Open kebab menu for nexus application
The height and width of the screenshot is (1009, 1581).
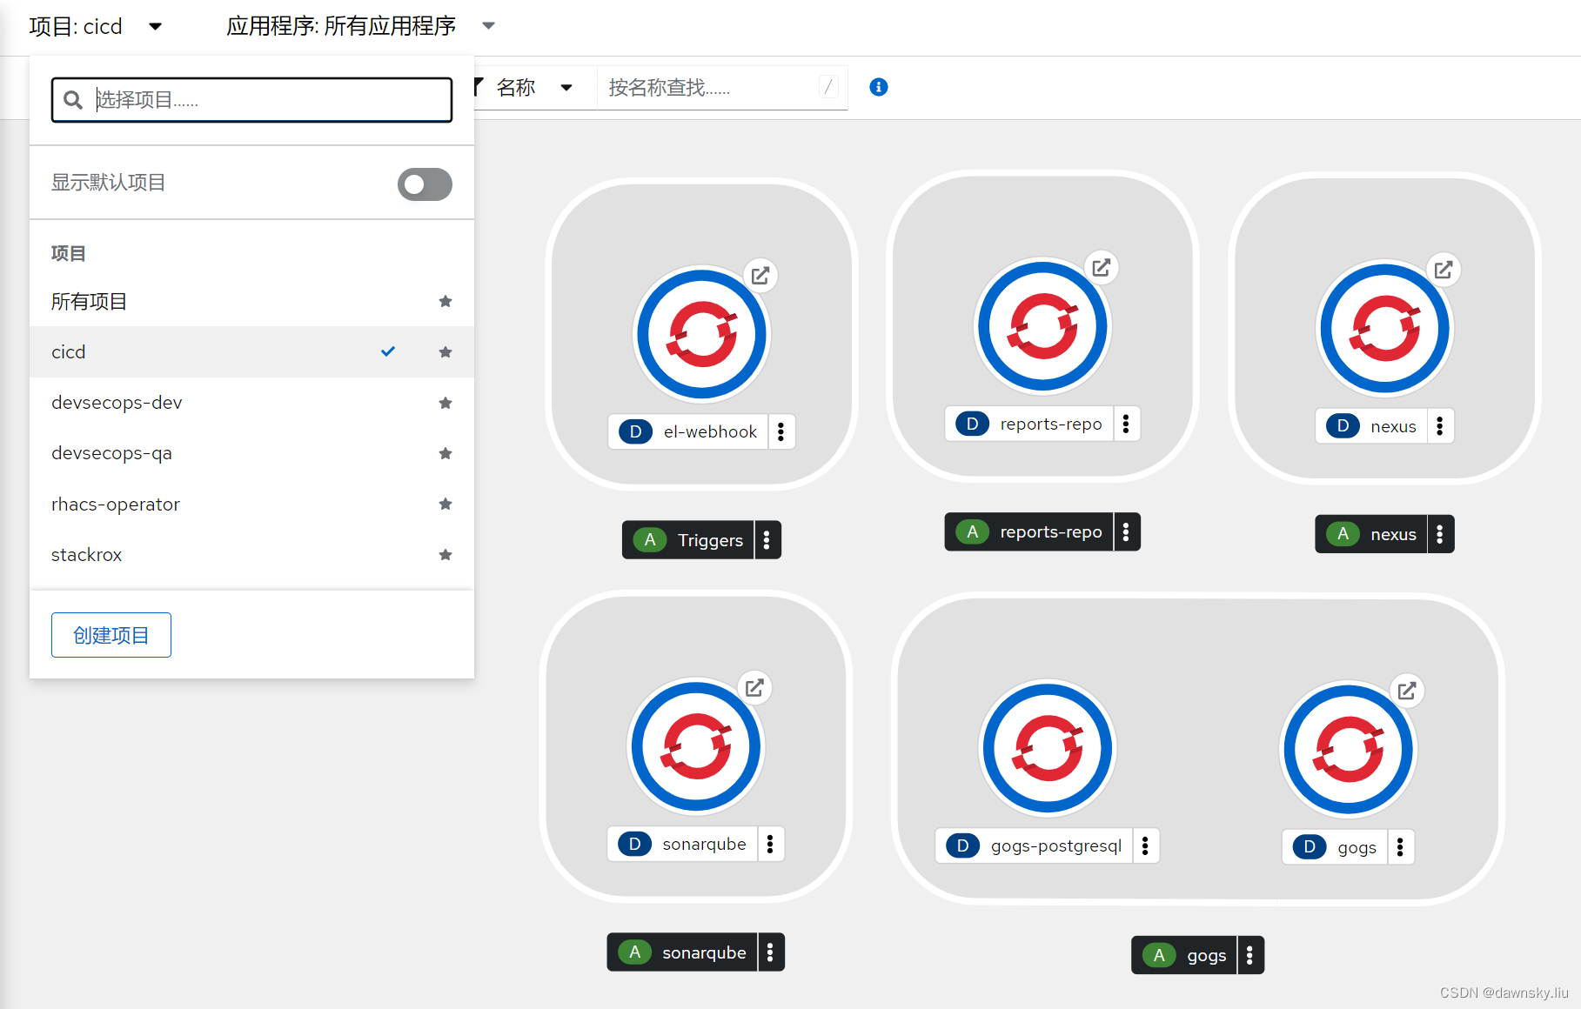click(1440, 534)
